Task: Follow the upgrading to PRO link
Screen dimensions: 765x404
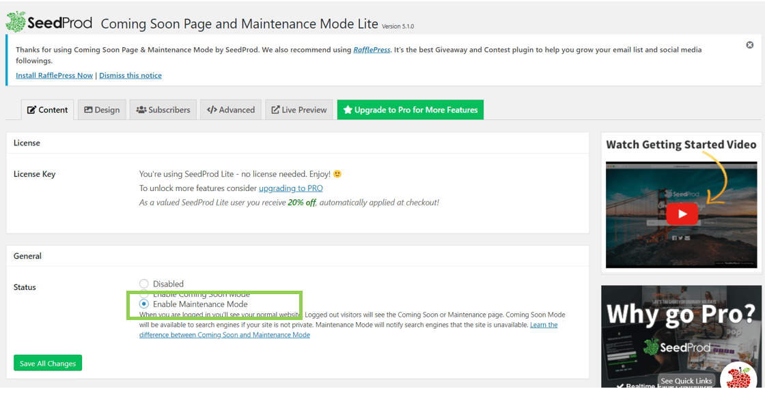Action: point(290,188)
